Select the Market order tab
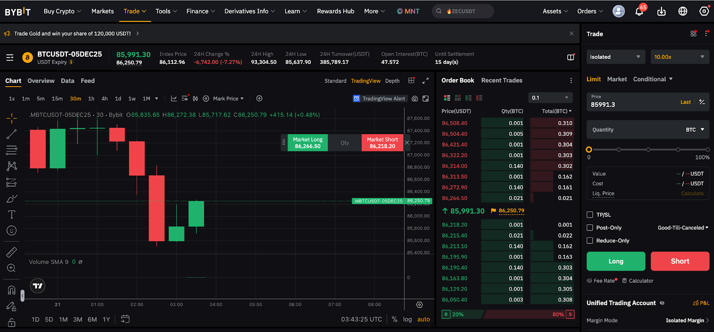714x332 pixels. coord(617,79)
